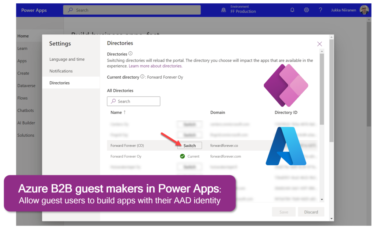Click the Settings dialog outer scrollbar
The height and width of the screenshot is (230, 376).
point(332,91)
